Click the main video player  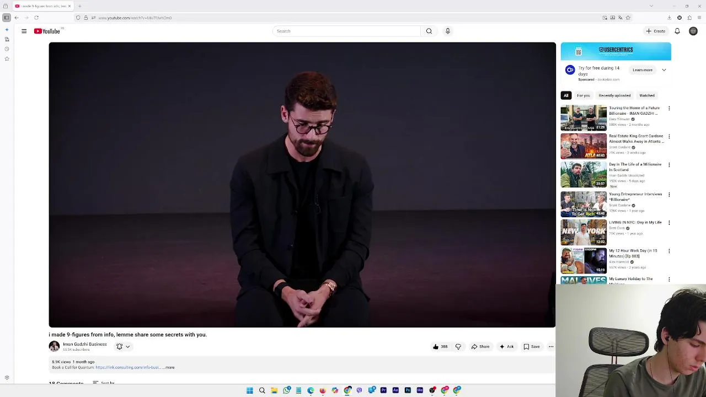click(x=302, y=185)
